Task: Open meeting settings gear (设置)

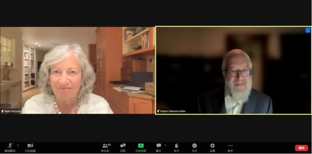Action: (x=212, y=146)
